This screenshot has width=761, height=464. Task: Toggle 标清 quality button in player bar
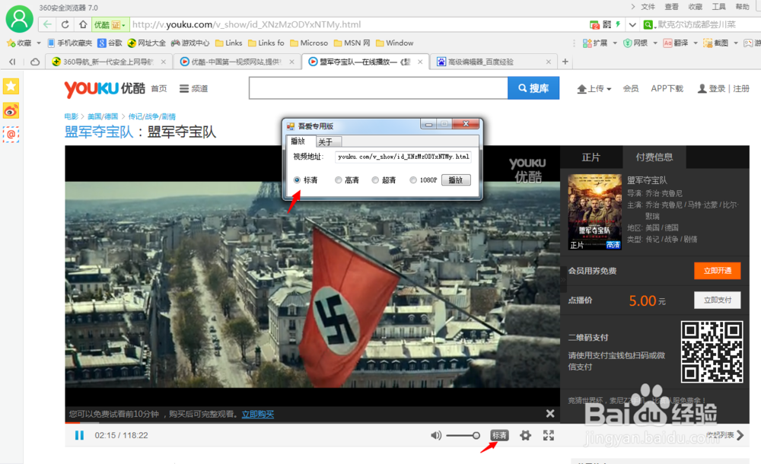[499, 435]
